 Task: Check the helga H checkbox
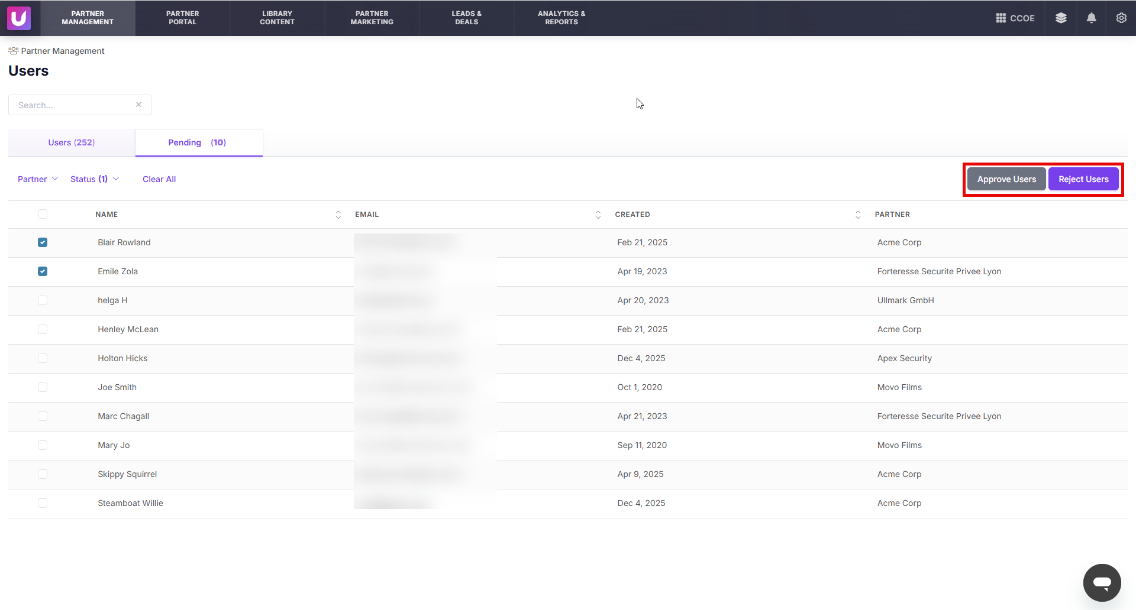43,300
